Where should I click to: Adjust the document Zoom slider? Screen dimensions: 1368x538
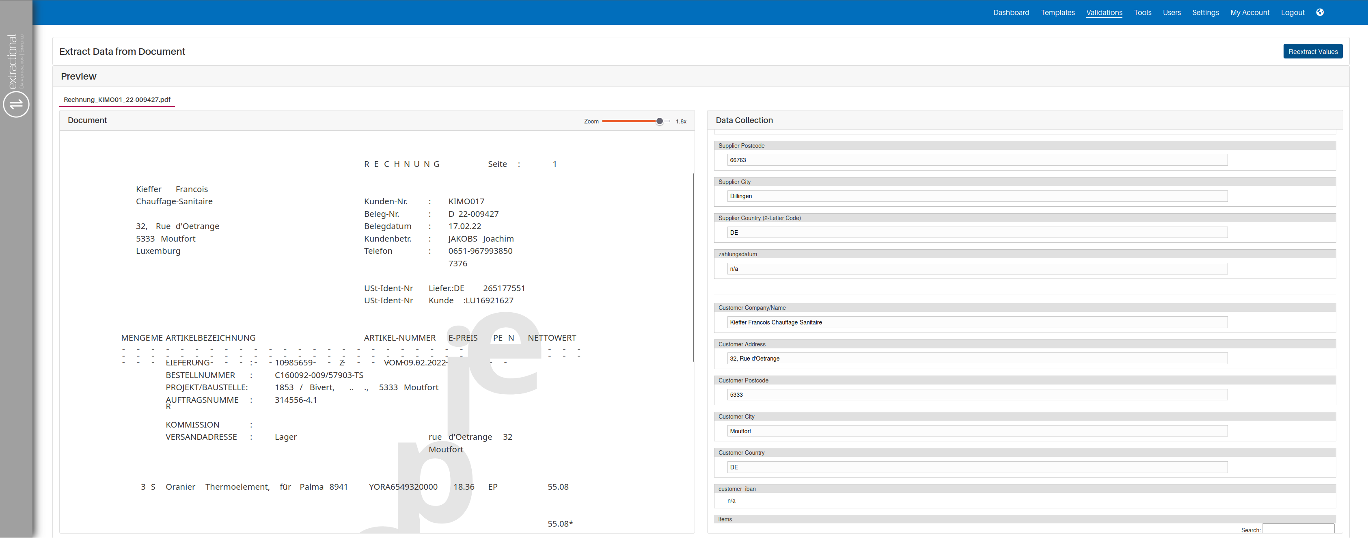coord(659,121)
